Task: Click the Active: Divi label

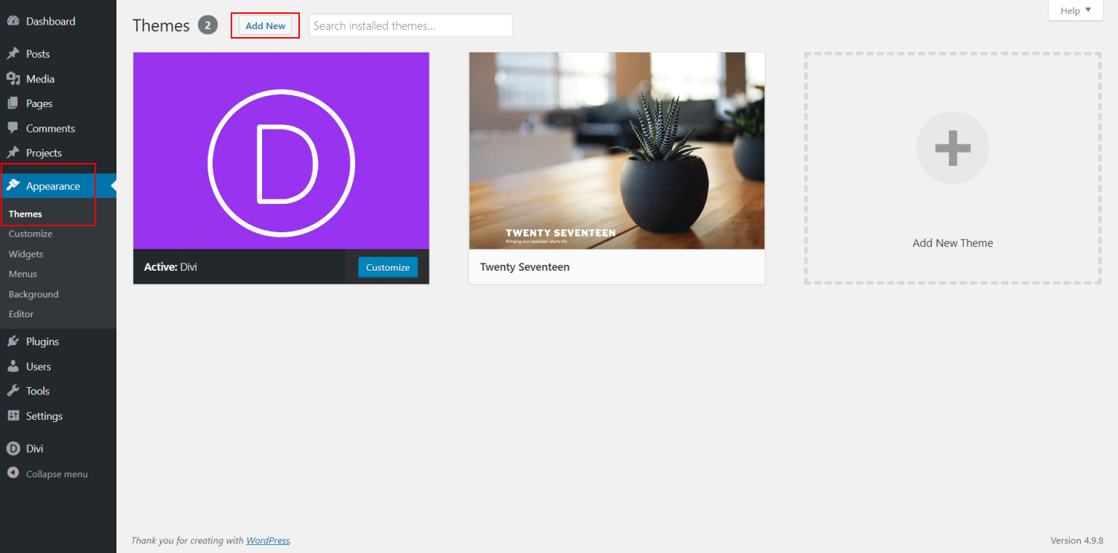Action: [170, 267]
